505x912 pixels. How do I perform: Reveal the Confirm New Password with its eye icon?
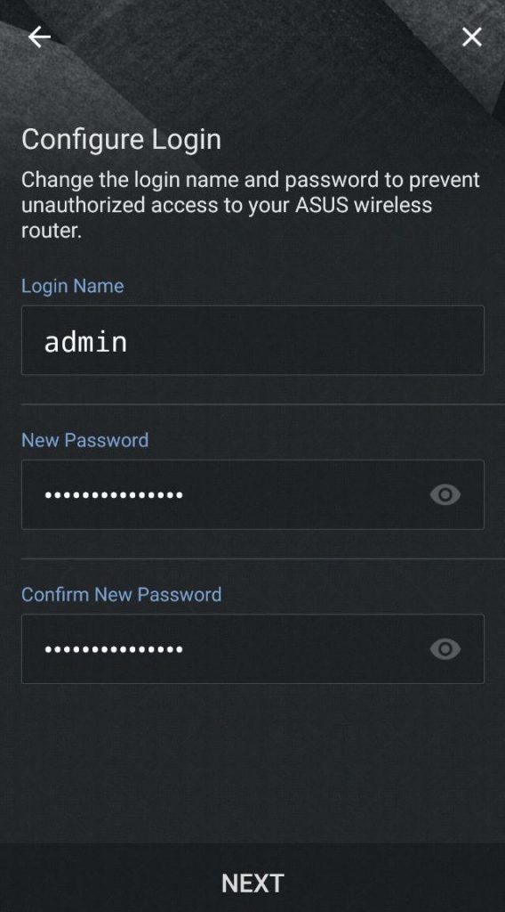[x=445, y=649]
